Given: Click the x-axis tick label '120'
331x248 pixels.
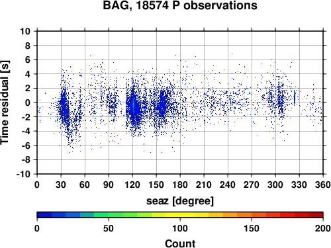Looking at the screenshot, I should (x=132, y=185).
